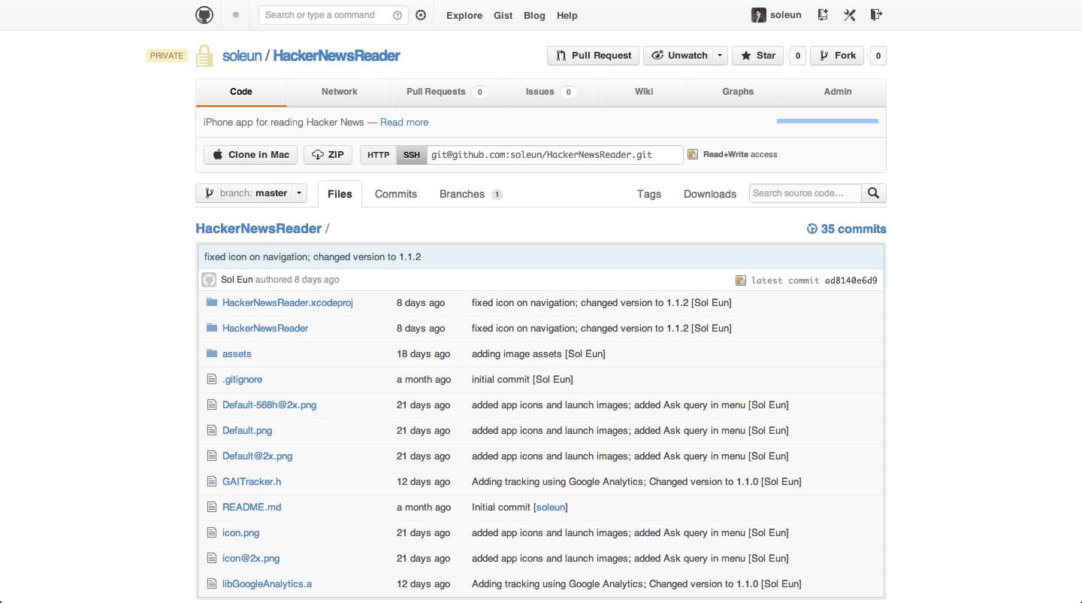The height and width of the screenshot is (603, 1082).
Task: Open the Downloads subtab
Action: click(710, 194)
